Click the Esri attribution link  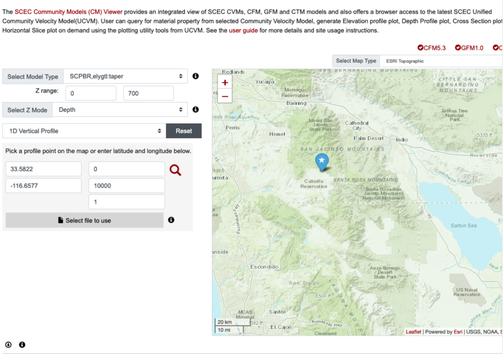pos(458,332)
